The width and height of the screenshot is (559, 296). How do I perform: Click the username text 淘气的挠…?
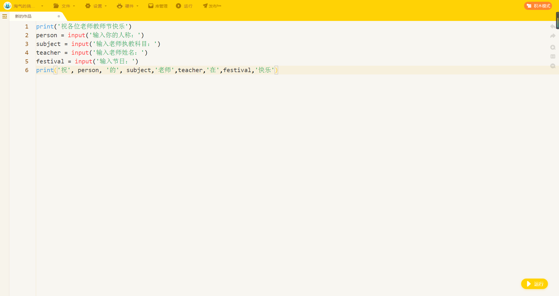(x=24, y=6)
